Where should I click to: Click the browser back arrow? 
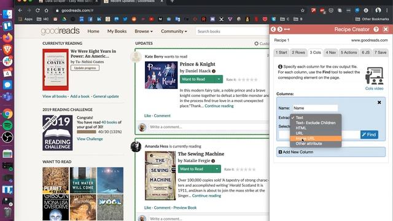click(20, 10)
